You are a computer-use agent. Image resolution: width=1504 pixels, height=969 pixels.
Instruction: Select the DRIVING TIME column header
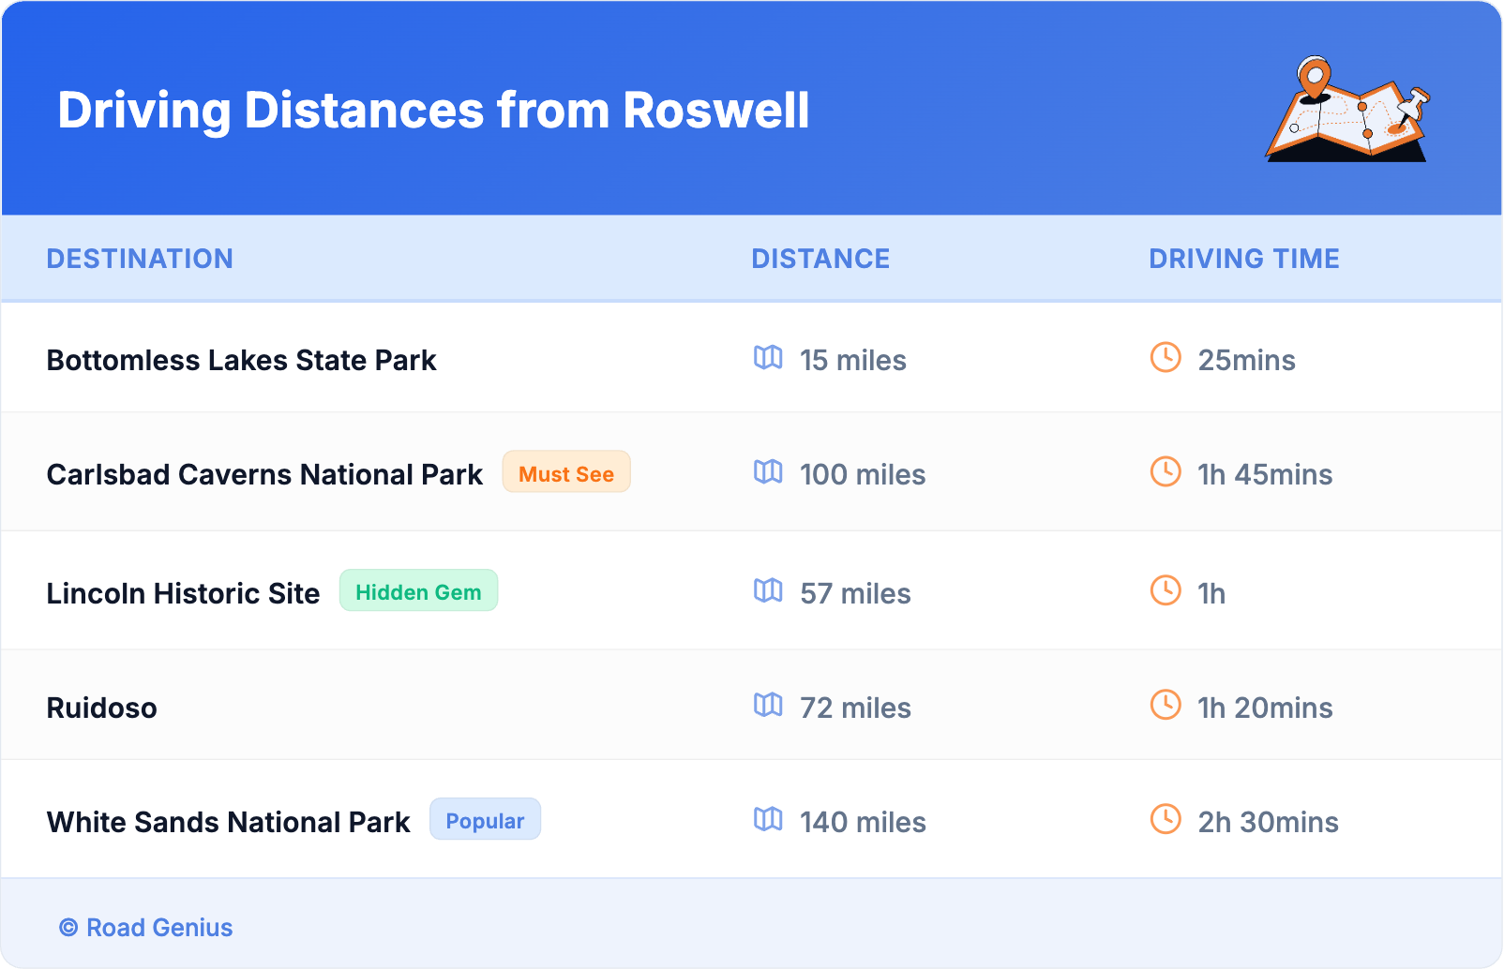point(1244,259)
